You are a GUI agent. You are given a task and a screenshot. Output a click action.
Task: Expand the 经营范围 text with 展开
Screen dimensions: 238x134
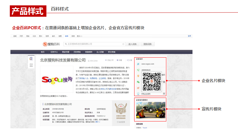pyautogui.click(x=98, y=122)
